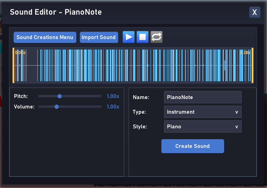The height and width of the screenshot is (188, 267).
Task: Click the Pitch 1.00x value
Action: [113, 96]
